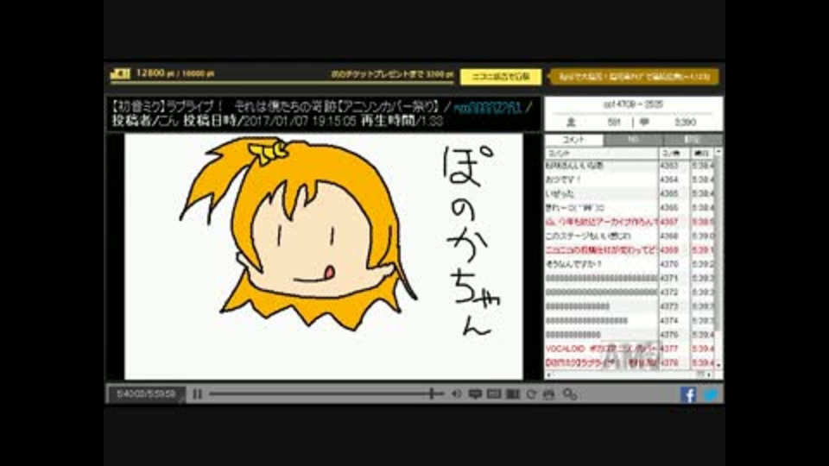Switch to the middle tab of the comment panel
This screenshot has height=466, width=829.
(x=633, y=140)
